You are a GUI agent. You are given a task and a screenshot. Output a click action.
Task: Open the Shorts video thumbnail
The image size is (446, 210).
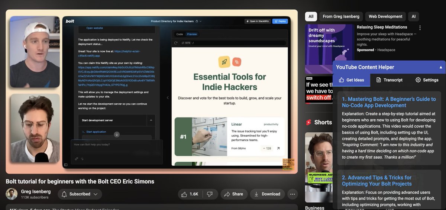tap(319, 168)
